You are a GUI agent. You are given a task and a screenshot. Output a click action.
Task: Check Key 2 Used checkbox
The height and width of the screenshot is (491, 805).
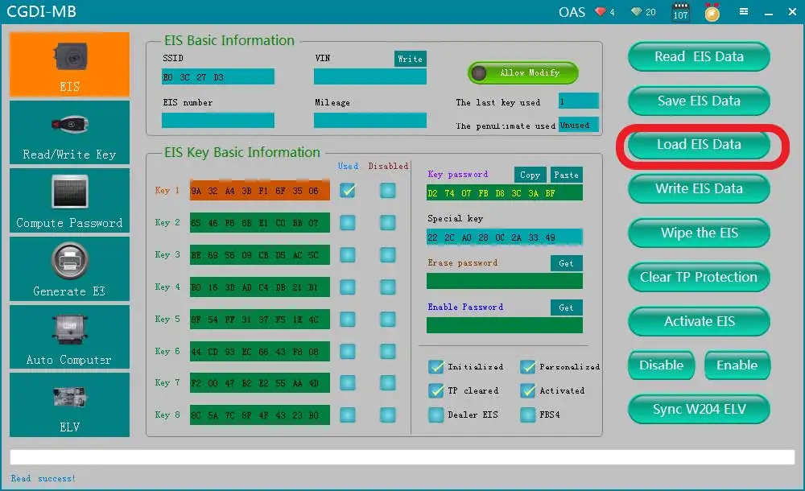348,223
